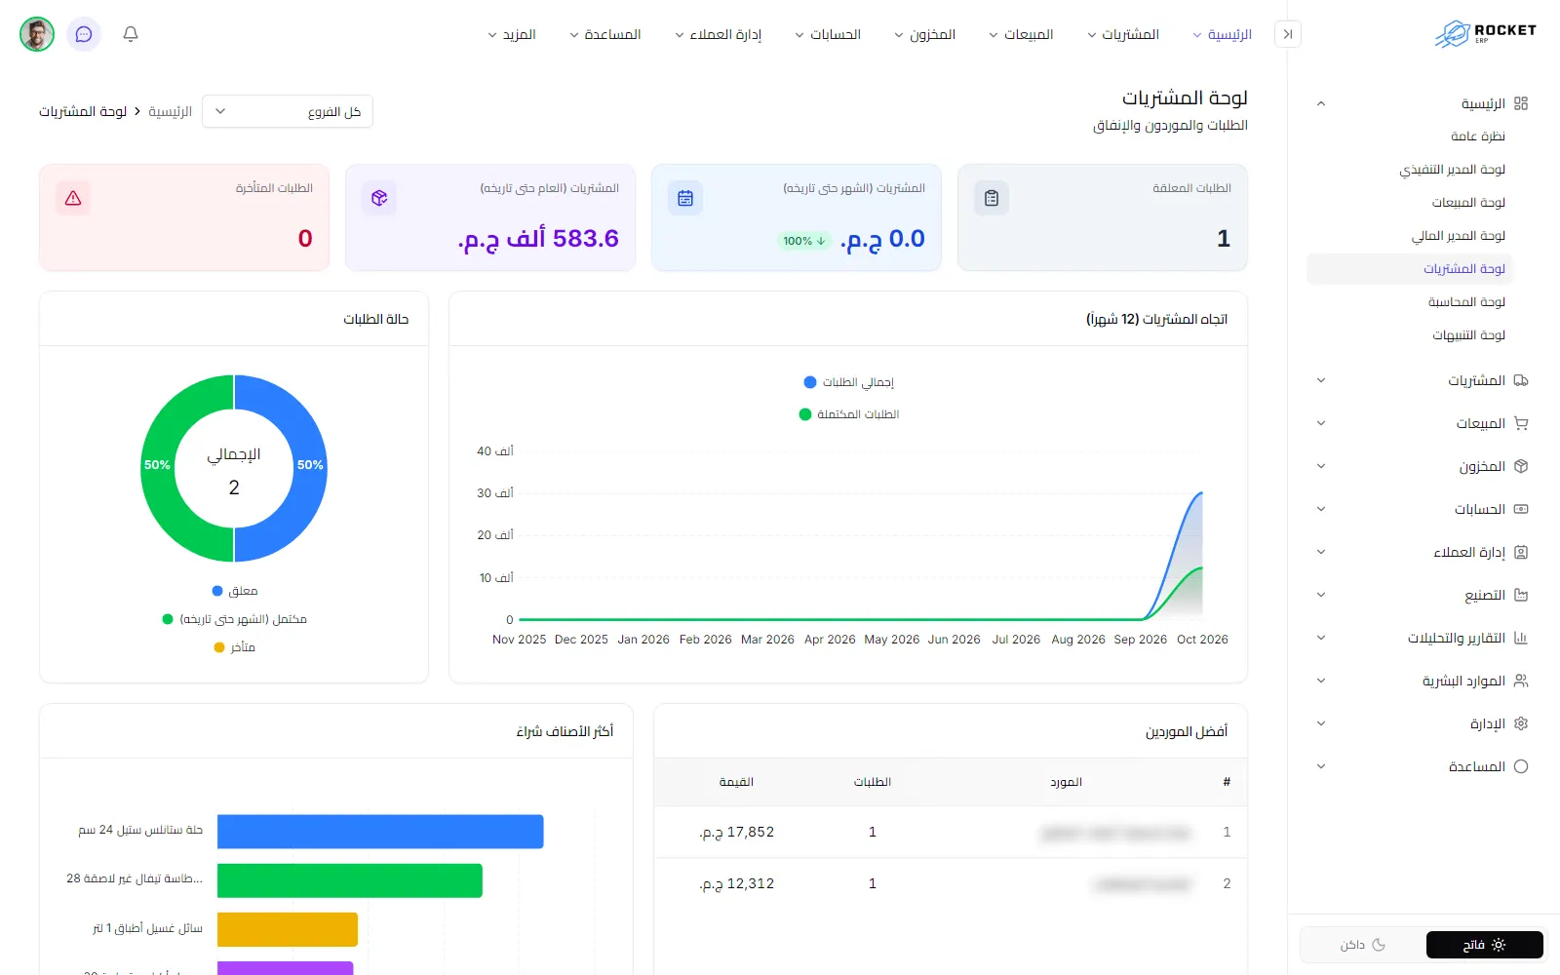Viewport: 1560px width, 975px height.
Task: Open لوحة المحاسبة in sidebar
Action: click(1466, 302)
